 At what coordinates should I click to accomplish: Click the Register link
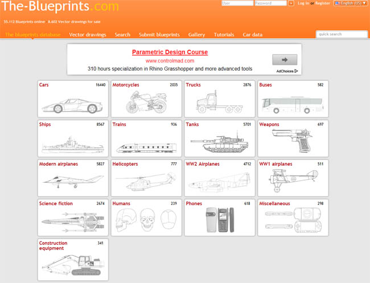pyautogui.click(x=323, y=3)
